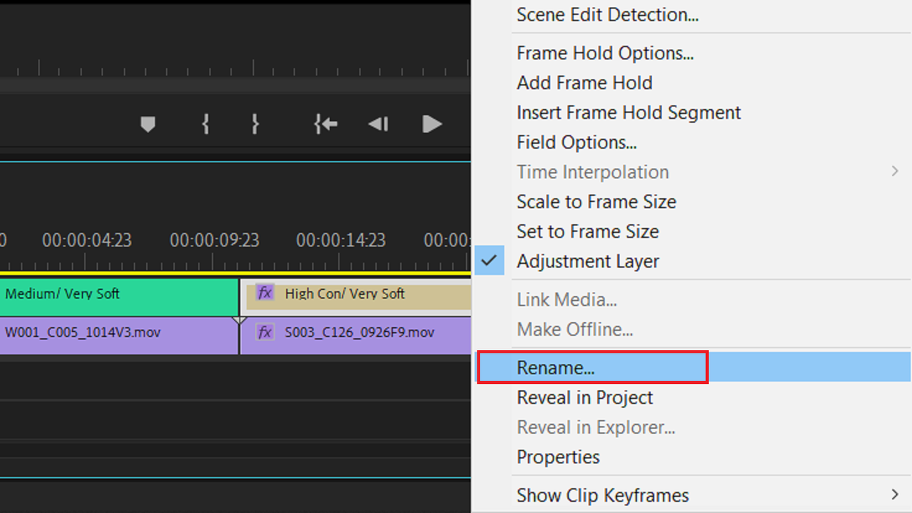
Task: Toggle the Adjustment Layer checkmark
Action: 489,261
